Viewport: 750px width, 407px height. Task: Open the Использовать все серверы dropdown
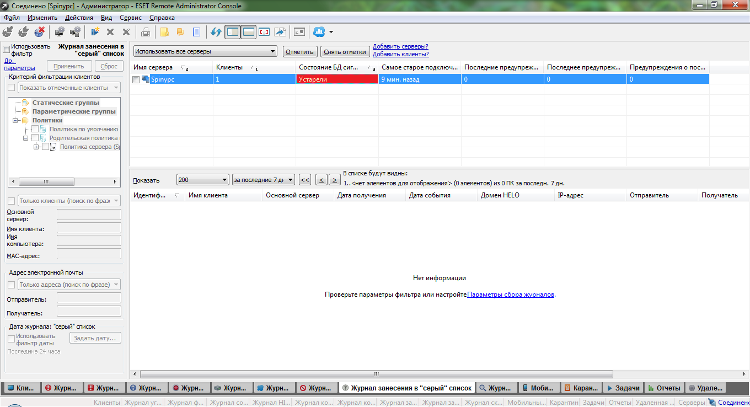[205, 51]
